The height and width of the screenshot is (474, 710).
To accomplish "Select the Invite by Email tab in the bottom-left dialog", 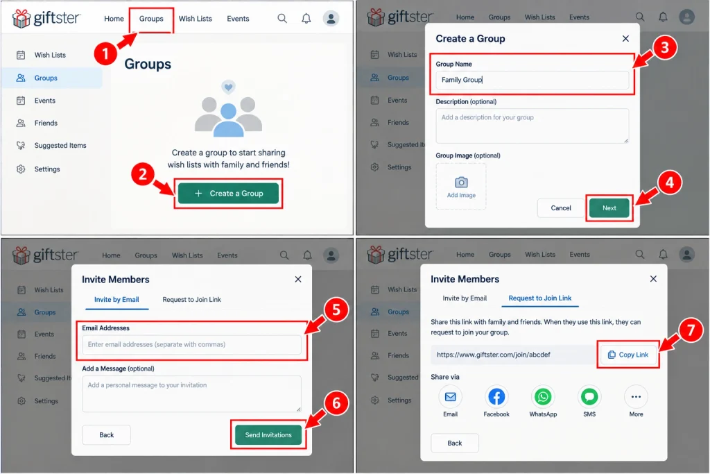I will click(x=116, y=300).
